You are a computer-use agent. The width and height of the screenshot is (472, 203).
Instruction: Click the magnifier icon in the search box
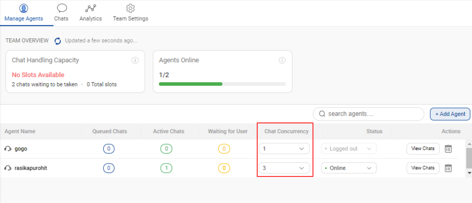point(322,114)
